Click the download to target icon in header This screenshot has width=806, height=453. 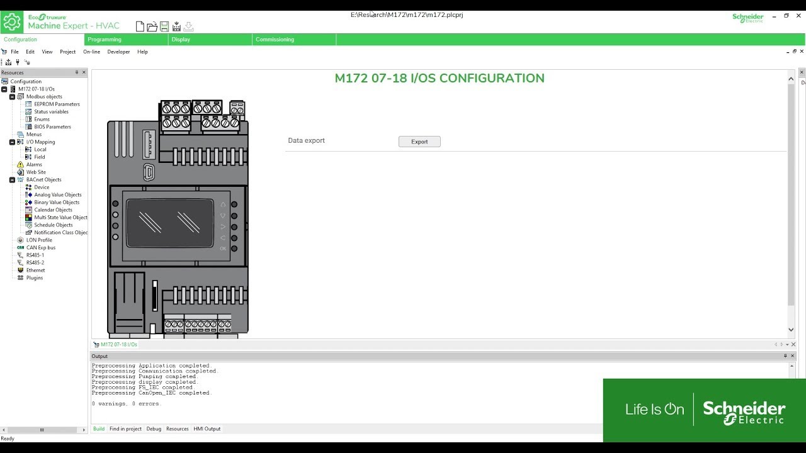pos(176,26)
